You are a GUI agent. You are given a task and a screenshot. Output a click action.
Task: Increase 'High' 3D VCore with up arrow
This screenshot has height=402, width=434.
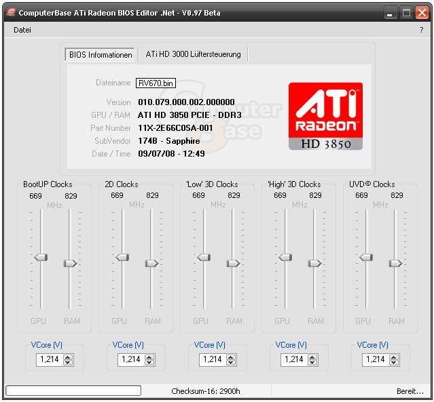pyautogui.click(x=312, y=357)
